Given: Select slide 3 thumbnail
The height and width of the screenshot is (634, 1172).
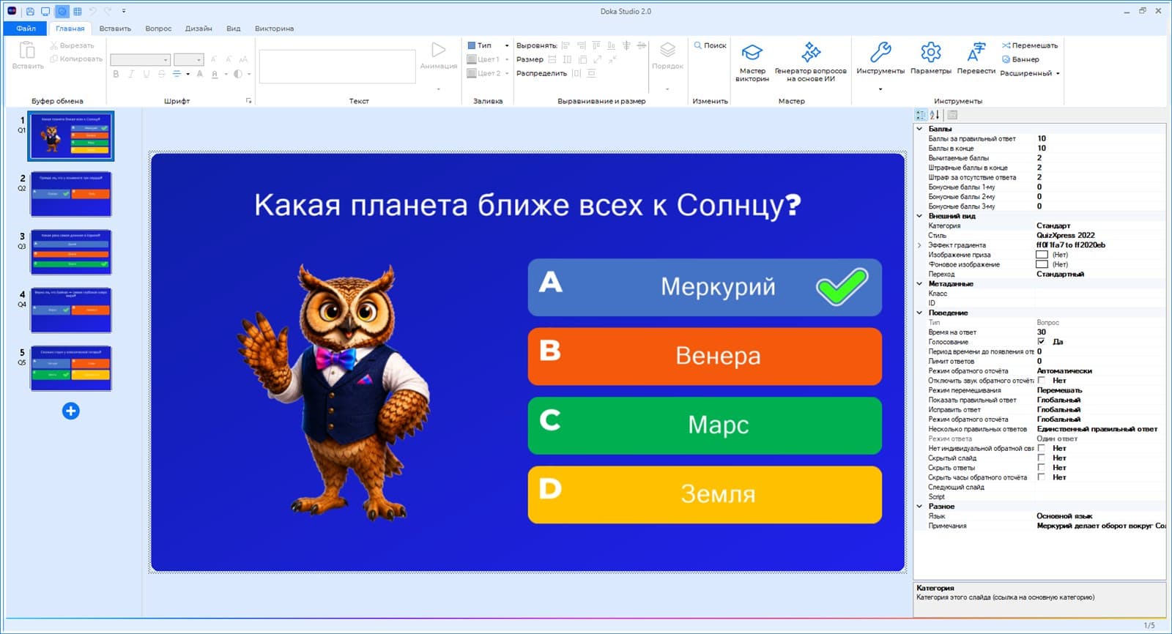Looking at the screenshot, I should (x=71, y=252).
